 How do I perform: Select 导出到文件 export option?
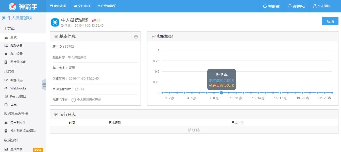click(x=18, y=123)
